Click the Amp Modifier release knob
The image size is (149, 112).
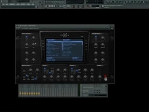[x=102, y=60]
